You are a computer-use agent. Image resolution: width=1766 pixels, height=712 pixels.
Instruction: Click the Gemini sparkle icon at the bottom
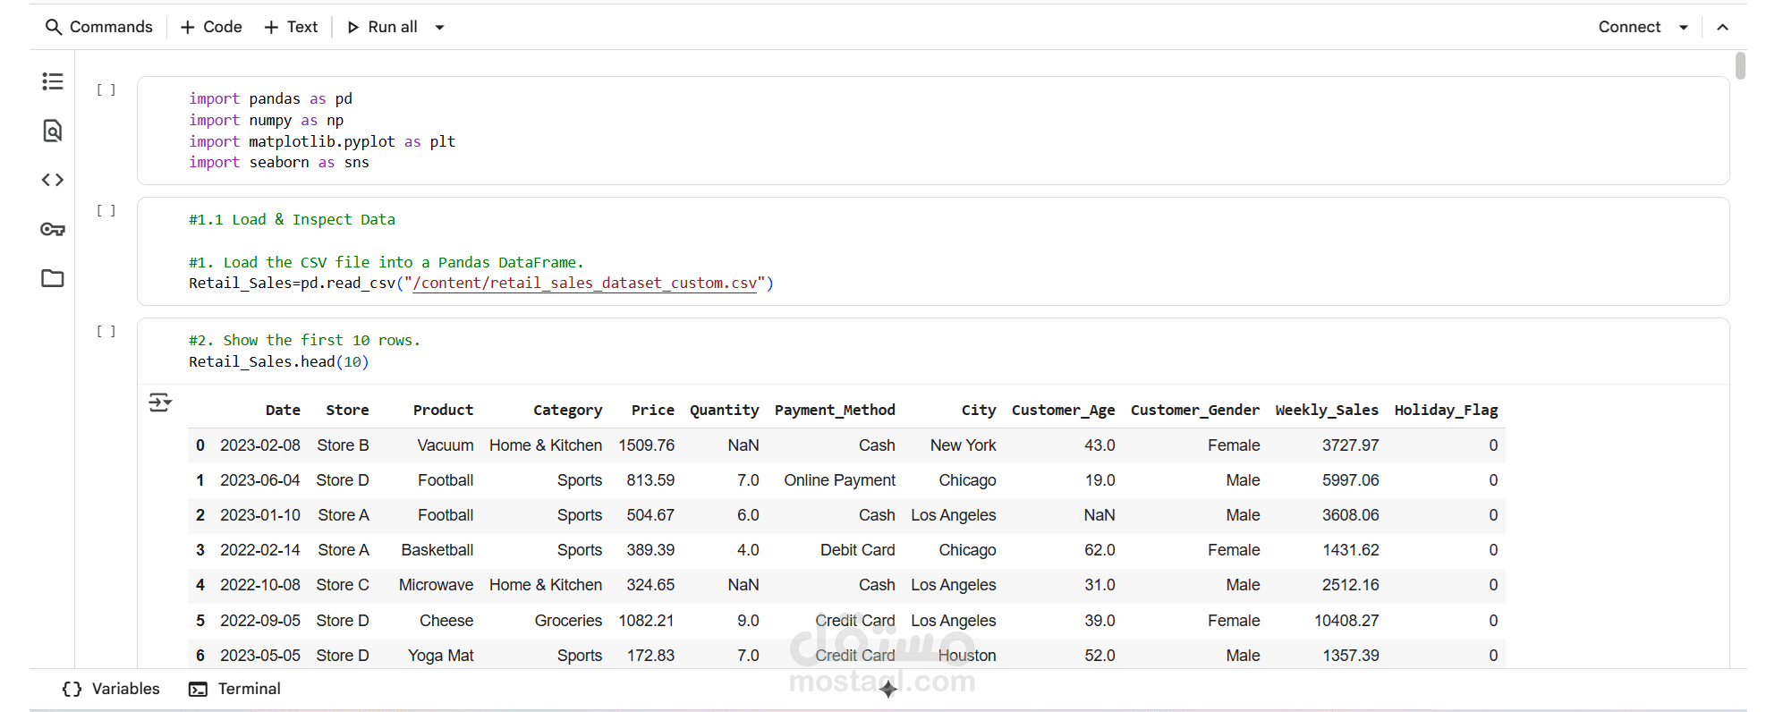887,689
